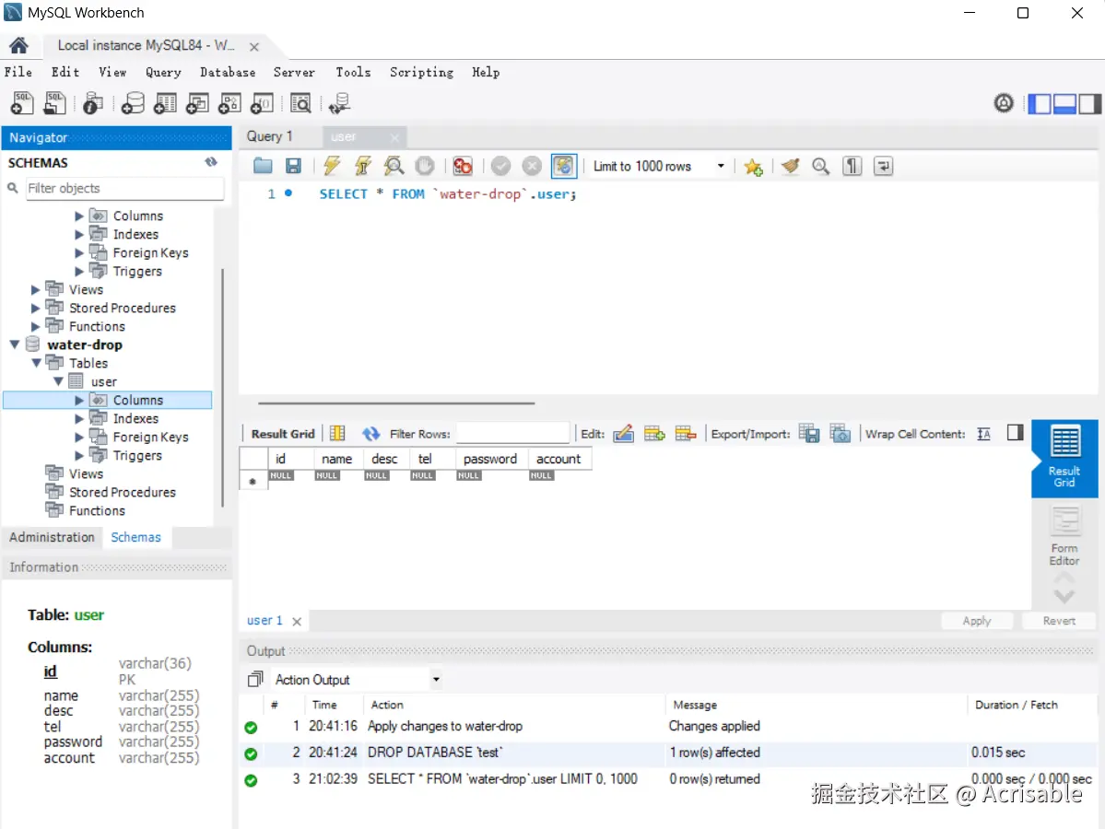Click the Revert button
Screen dimensions: 1105x829
coord(1059,621)
